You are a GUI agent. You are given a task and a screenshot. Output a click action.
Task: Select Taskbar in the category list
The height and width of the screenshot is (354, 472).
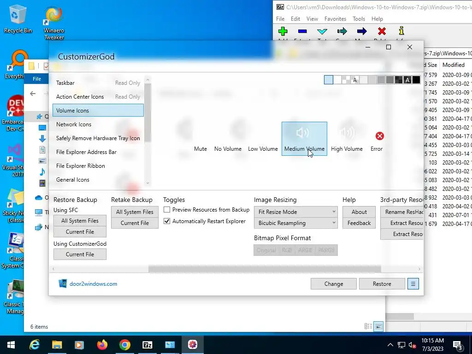click(98, 83)
